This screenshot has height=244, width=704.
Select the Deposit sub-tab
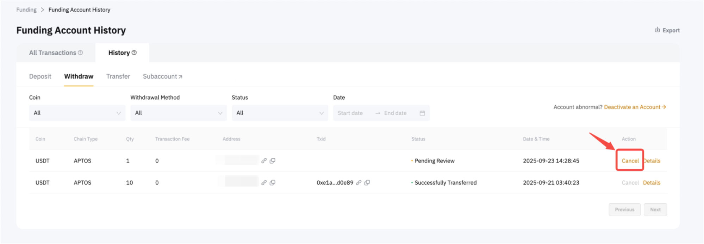[40, 76]
